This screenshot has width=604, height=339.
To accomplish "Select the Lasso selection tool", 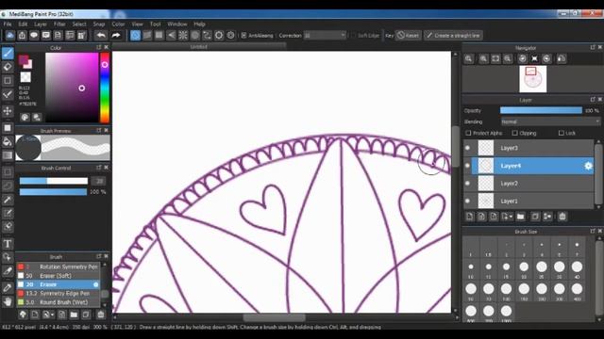I will [8, 186].
